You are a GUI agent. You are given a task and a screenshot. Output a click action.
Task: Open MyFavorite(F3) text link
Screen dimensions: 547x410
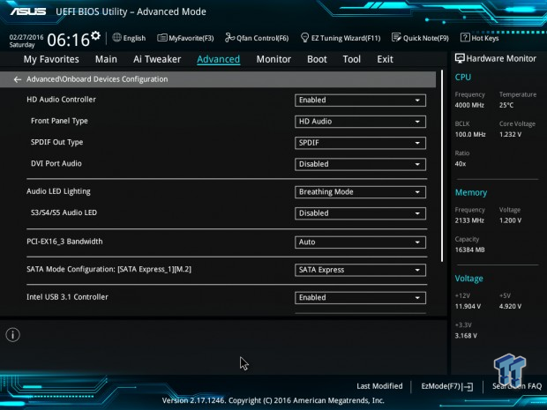191,38
